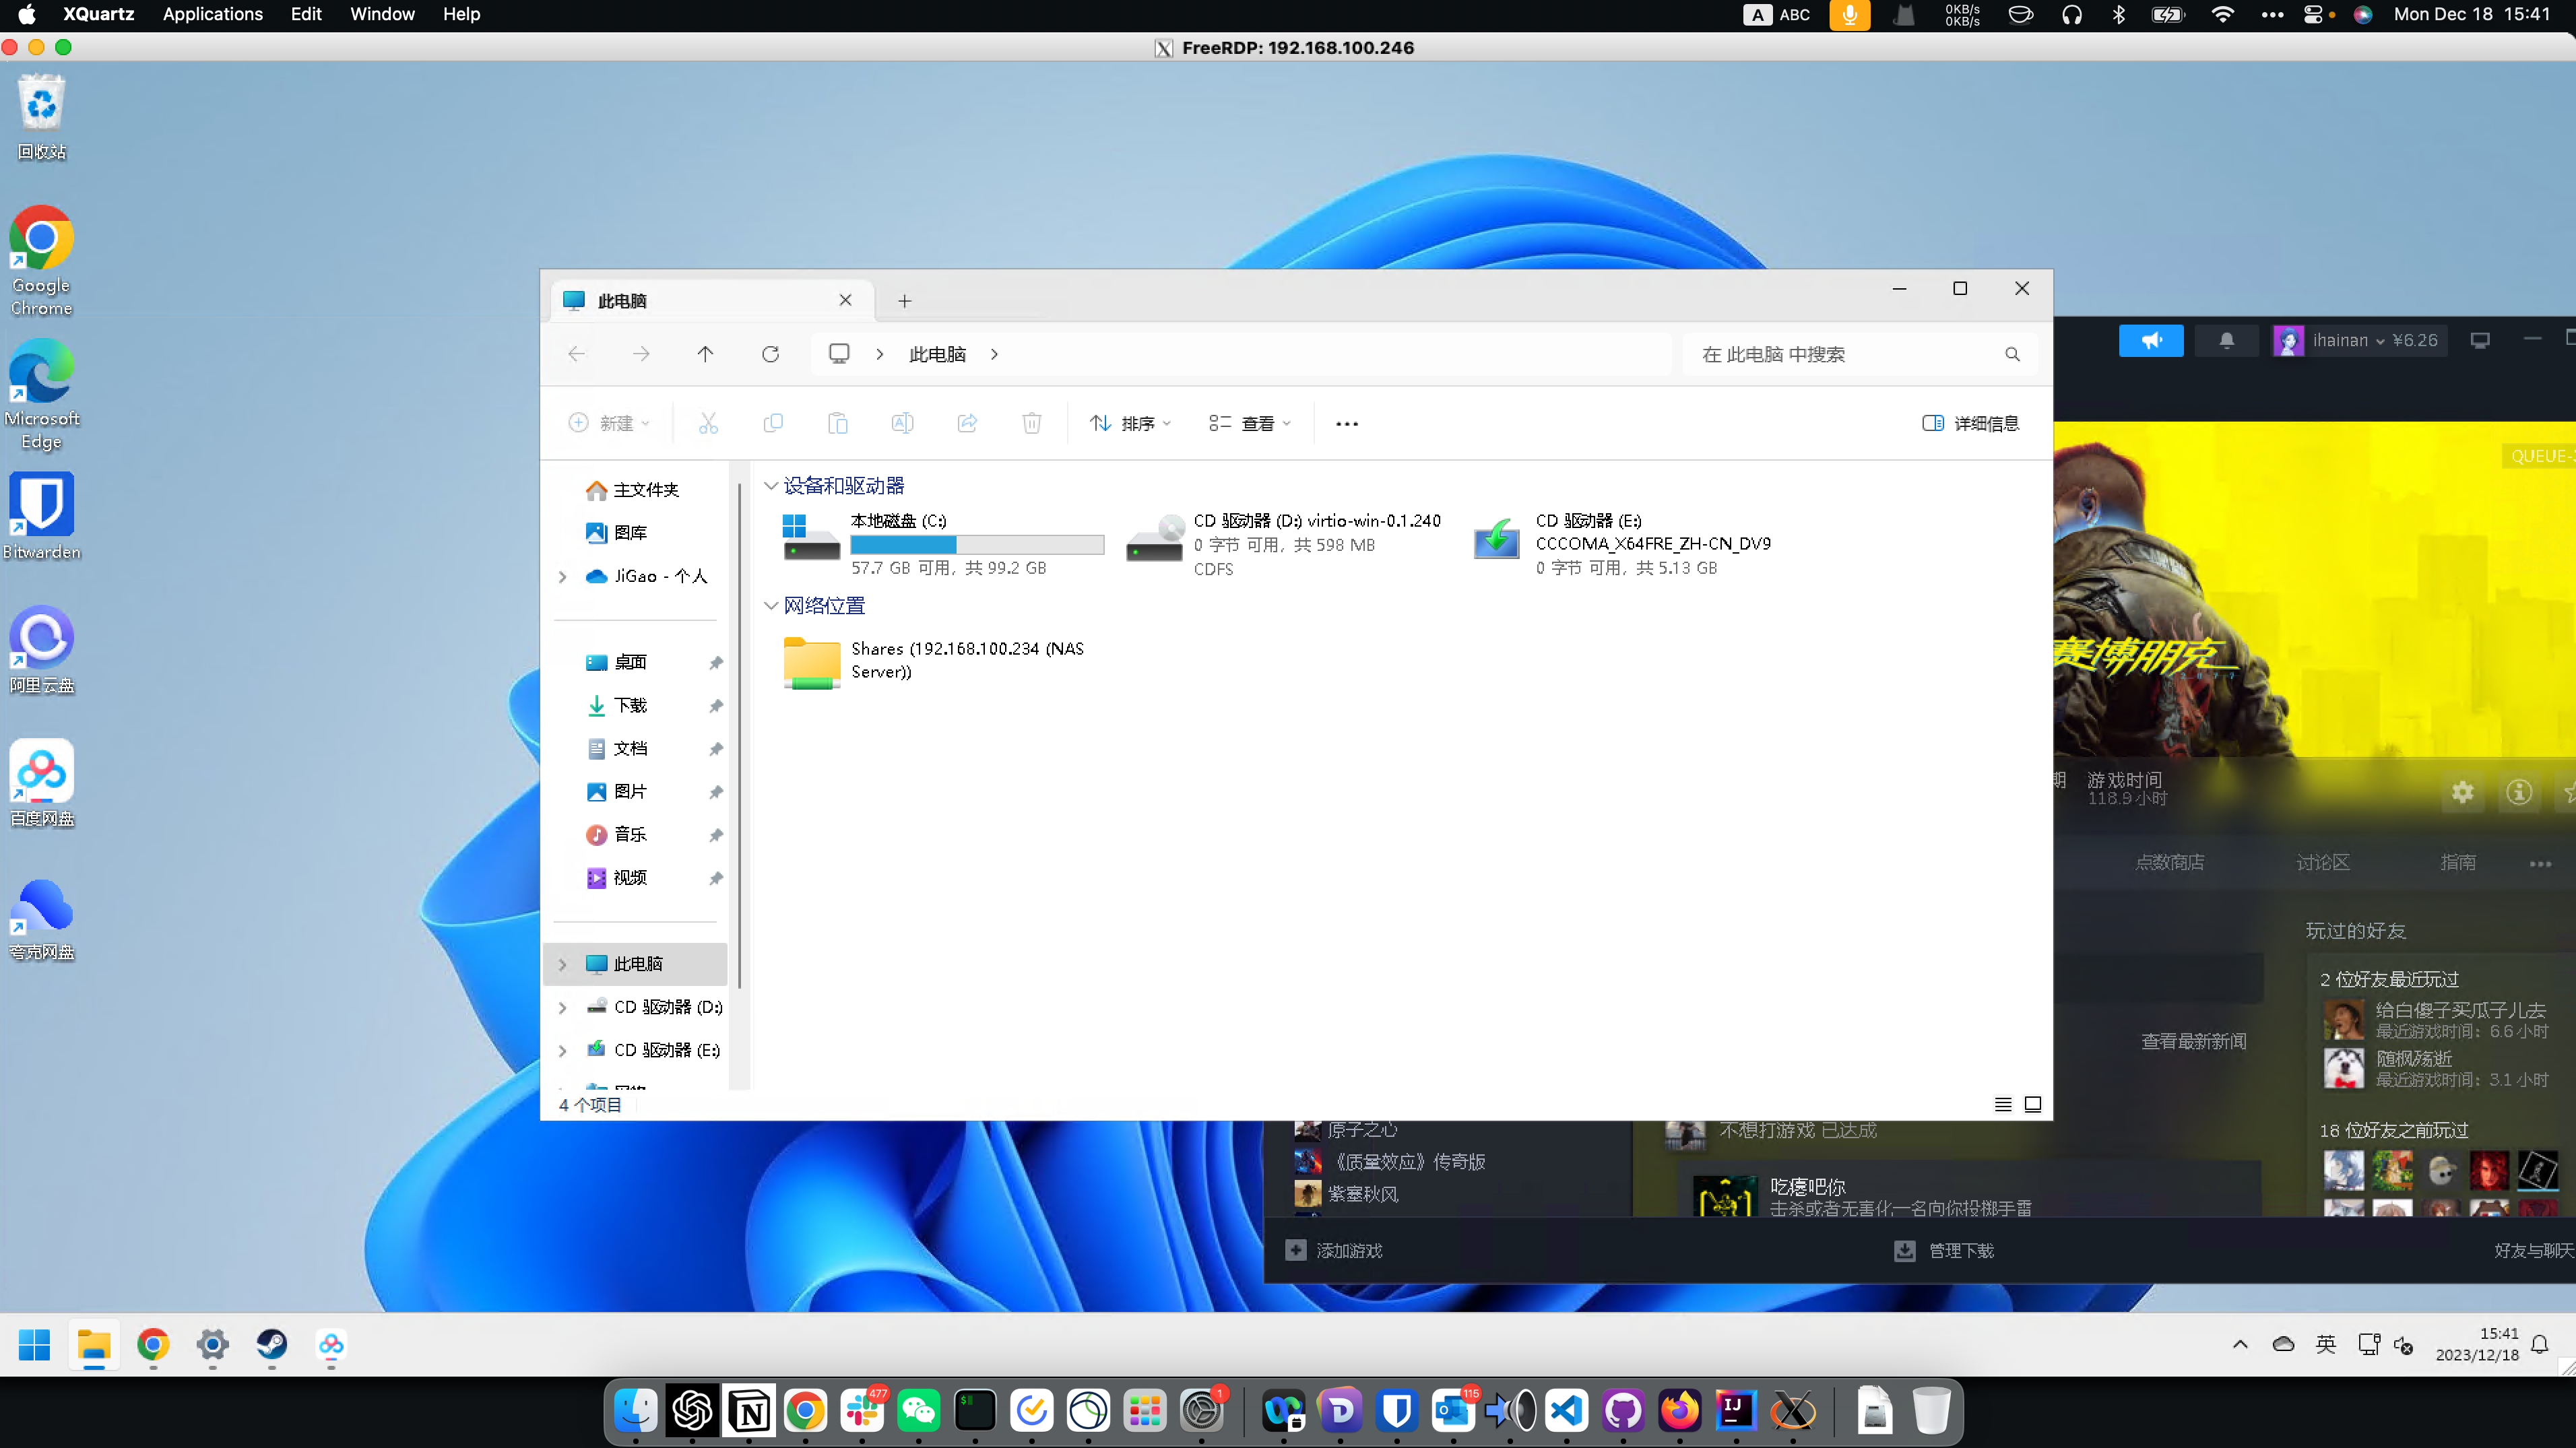Open the 查看 view dropdown
Screen dimensions: 2576x1448
1250,423
